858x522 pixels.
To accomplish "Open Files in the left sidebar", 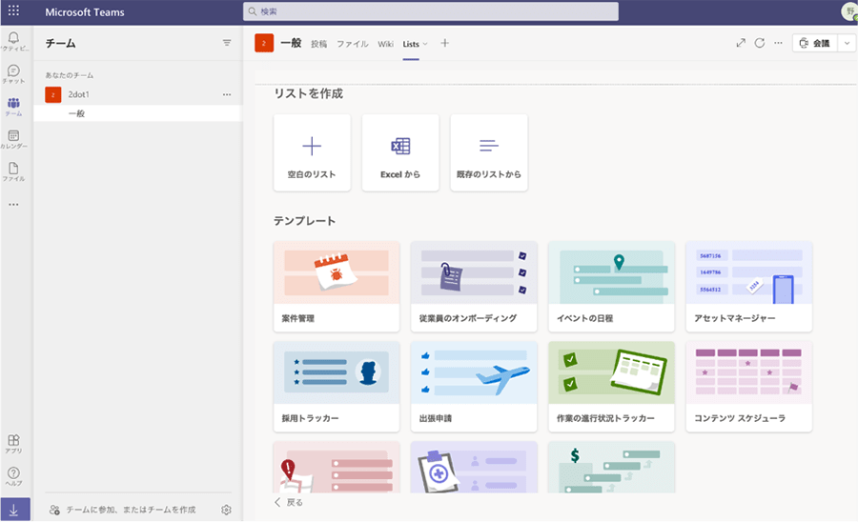I will coord(13,171).
